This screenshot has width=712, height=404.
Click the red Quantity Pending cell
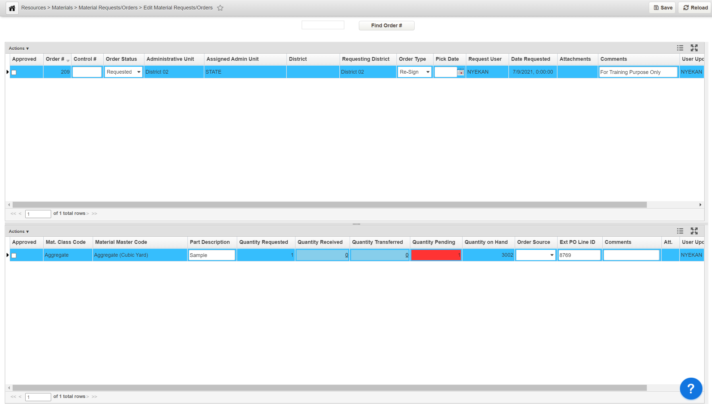point(436,255)
